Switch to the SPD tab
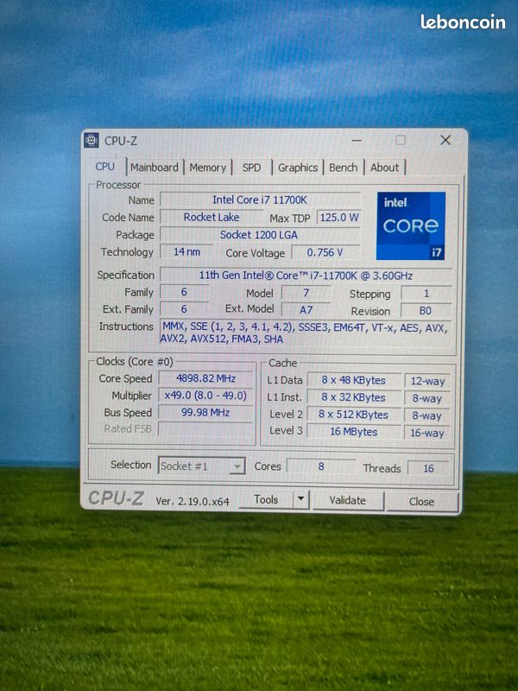 point(251,168)
